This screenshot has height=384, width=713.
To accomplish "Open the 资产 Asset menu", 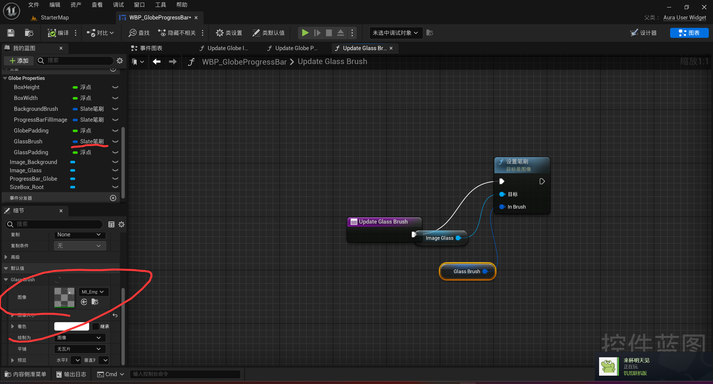I will 76,5.
